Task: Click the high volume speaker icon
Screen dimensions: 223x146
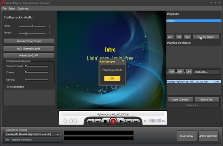Action: coord(164,121)
